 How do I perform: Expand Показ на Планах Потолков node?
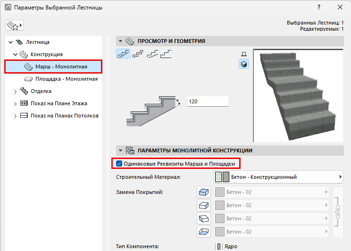pyautogui.click(x=15, y=116)
